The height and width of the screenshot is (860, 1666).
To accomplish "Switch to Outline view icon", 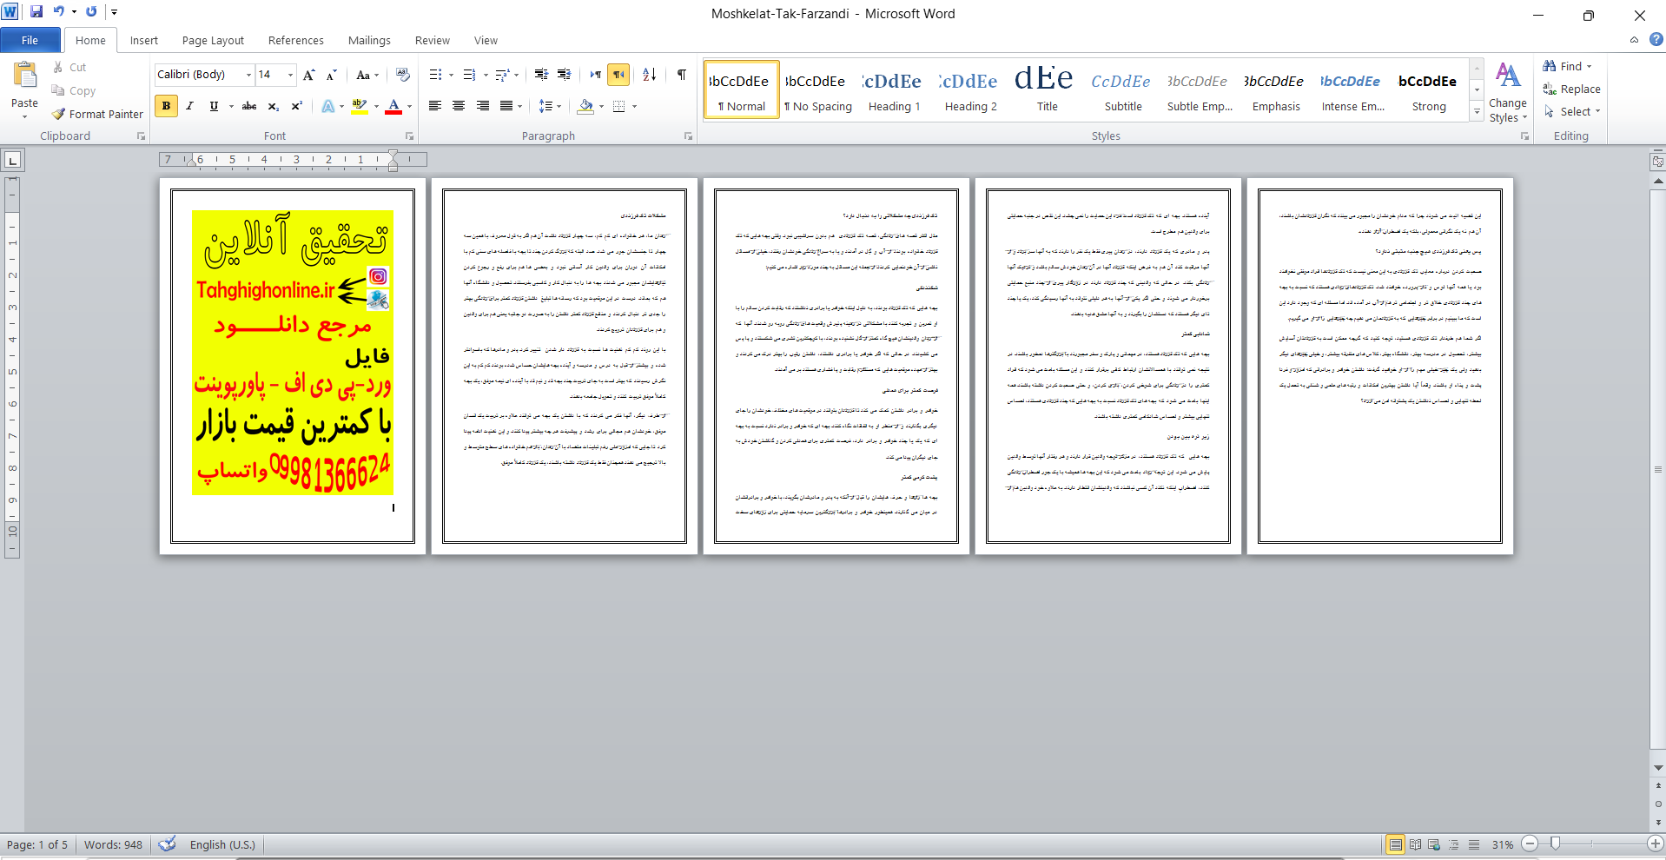I will point(1454,844).
